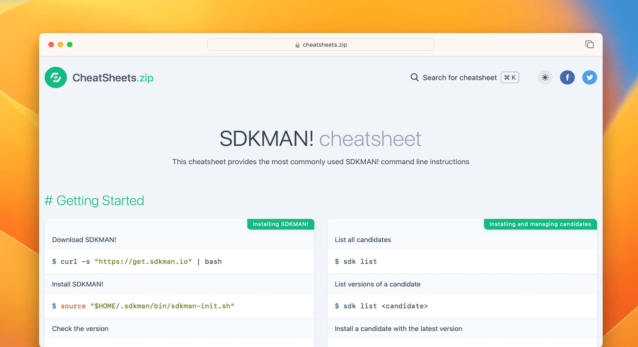Screen dimensions: 638x347
Task: Switch appearance mode using the brightness control
Action: (545, 78)
